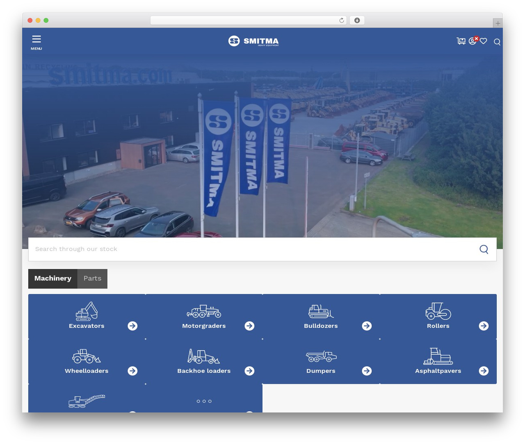
Task: Click the header search magnifier icon
Action: pyautogui.click(x=497, y=42)
